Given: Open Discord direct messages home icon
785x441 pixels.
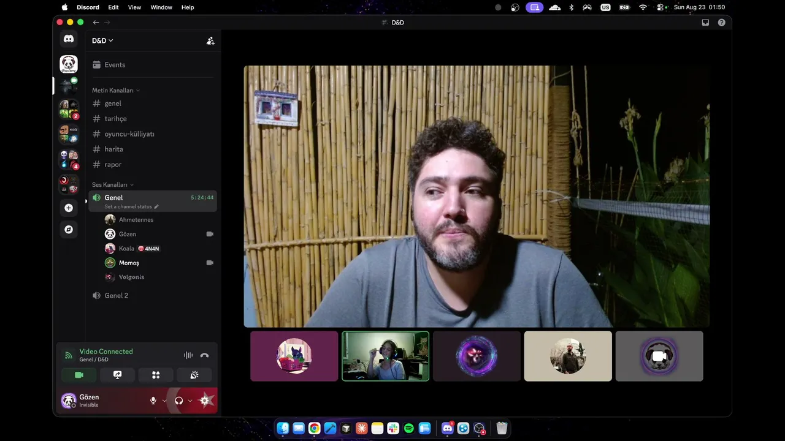Looking at the screenshot, I should point(69,39).
